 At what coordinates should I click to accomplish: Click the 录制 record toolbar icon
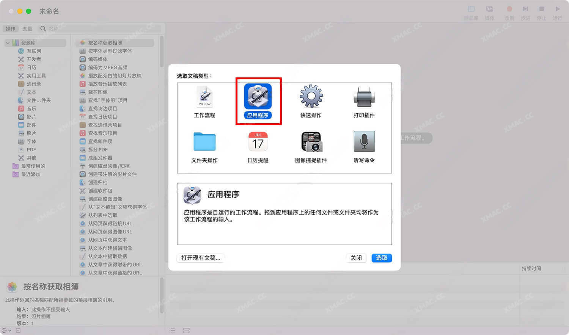pyautogui.click(x=509, y=9)
